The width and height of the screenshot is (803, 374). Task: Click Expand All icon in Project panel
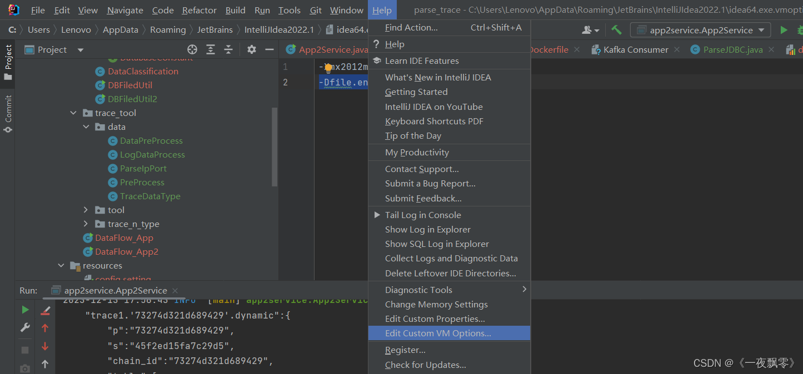211,49
